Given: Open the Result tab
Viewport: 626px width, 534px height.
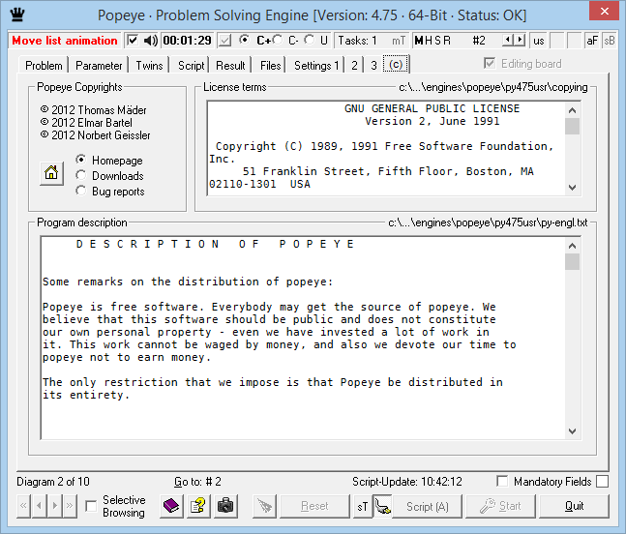Looking at the screenshot, I should 230,66.
